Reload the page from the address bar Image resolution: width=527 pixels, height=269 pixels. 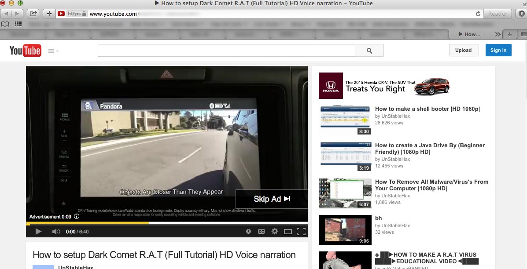pyautogui.click(x=478, y=14)
